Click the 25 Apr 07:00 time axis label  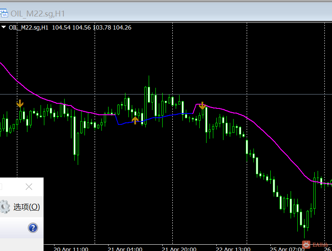pyautogui.click(x=287, y=249)
